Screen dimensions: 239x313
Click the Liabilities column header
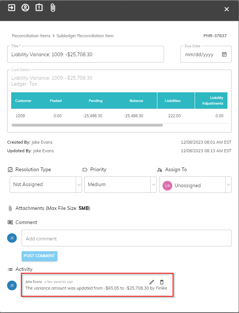(x=173, y=101)
